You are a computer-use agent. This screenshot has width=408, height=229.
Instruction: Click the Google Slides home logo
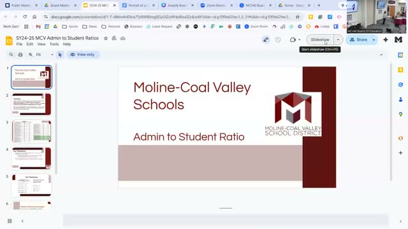point(9,41)
